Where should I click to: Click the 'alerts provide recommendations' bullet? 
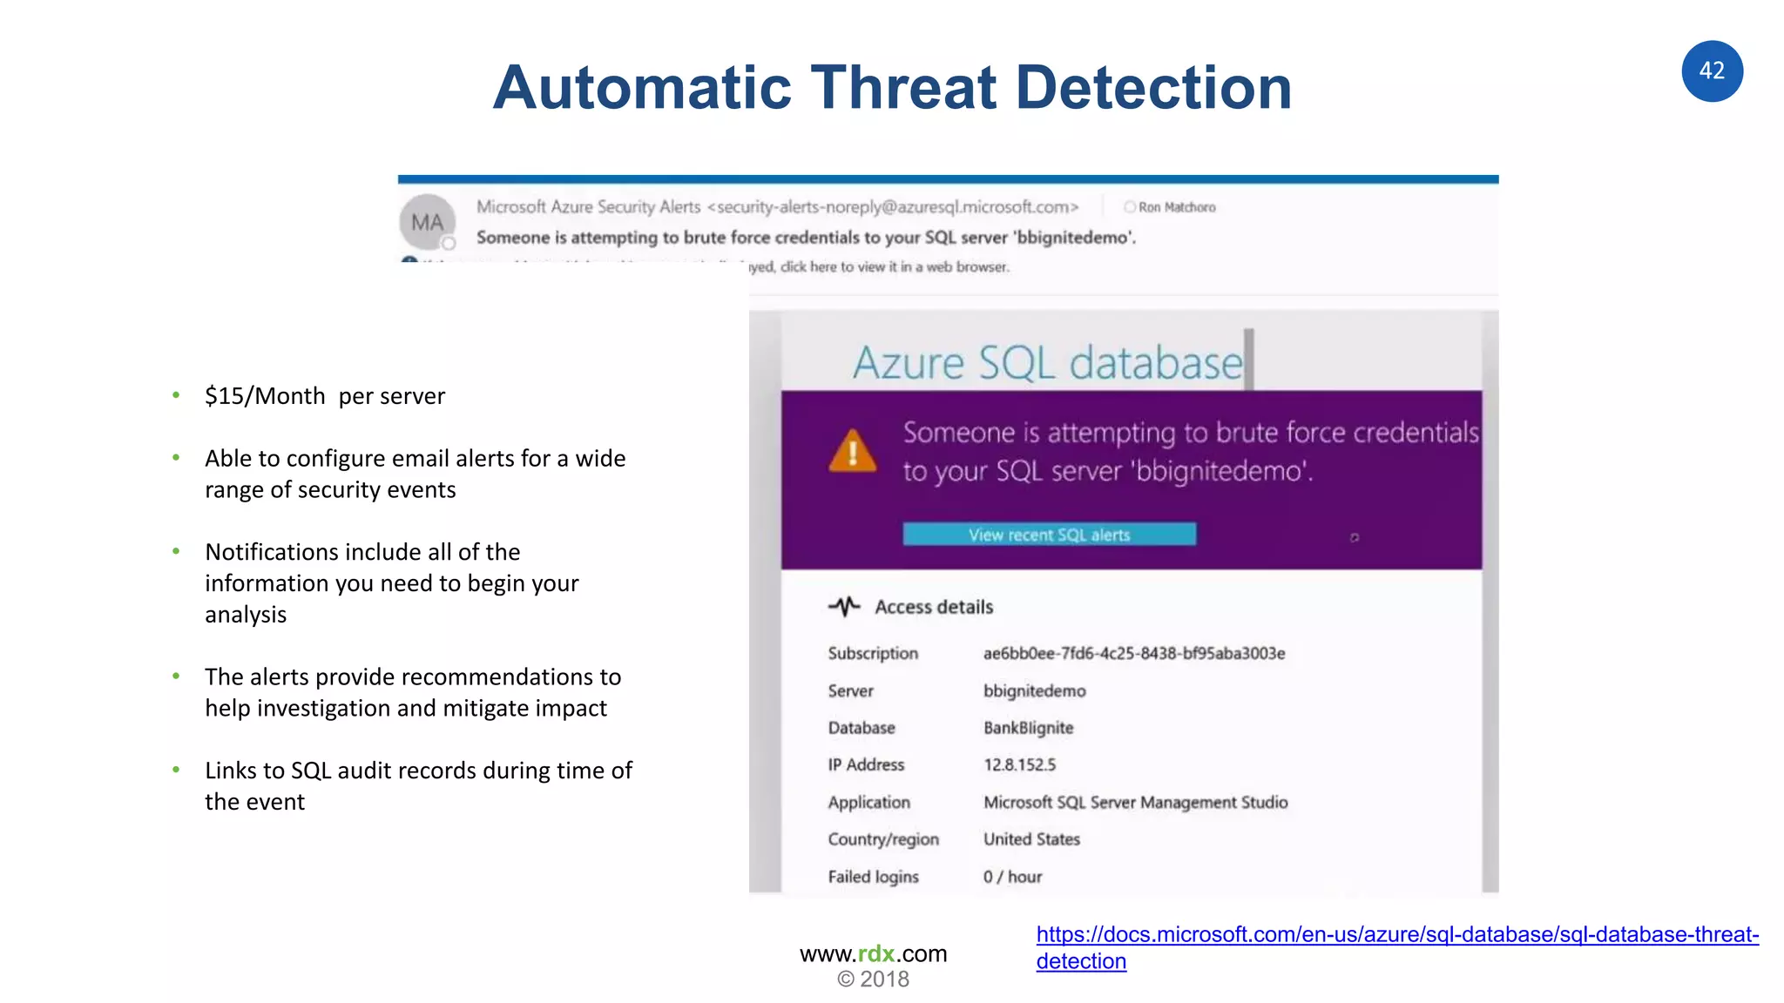click(x=413, y=692)
